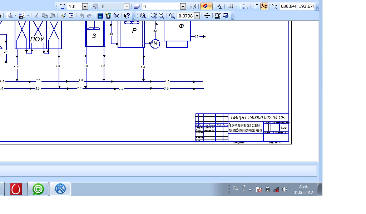Click the dynamic zoom magnifier with arrows
Screen dimensions: 366x214
click(x=162, y=16)
